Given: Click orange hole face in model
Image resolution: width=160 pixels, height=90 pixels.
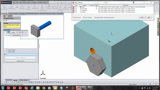Looking at the screenshot, I should coord(92,51).
